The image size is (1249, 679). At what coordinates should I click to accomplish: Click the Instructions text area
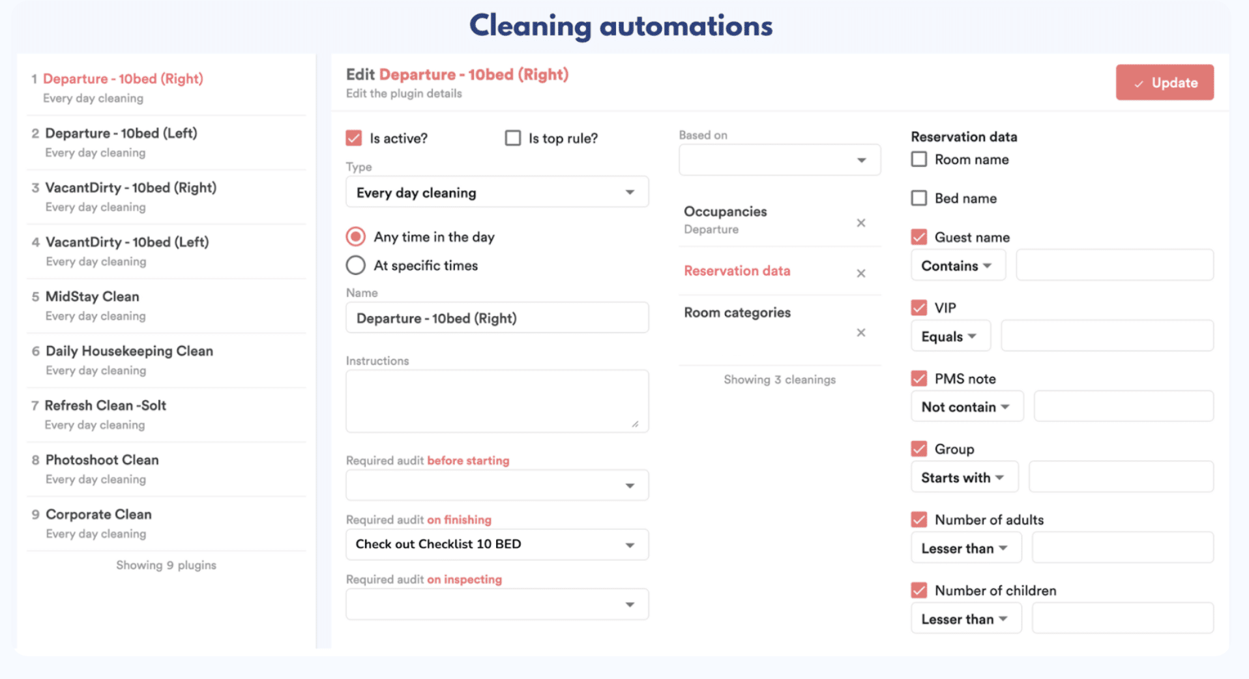(497, 401)
